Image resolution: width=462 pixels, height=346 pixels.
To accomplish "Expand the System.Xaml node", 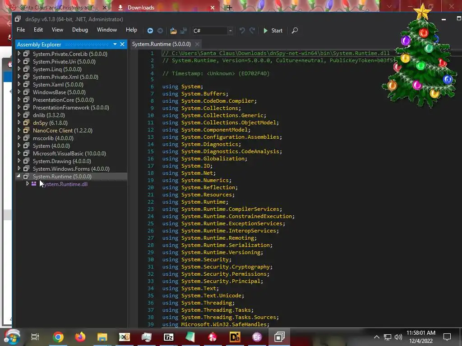I will (19, 84).
